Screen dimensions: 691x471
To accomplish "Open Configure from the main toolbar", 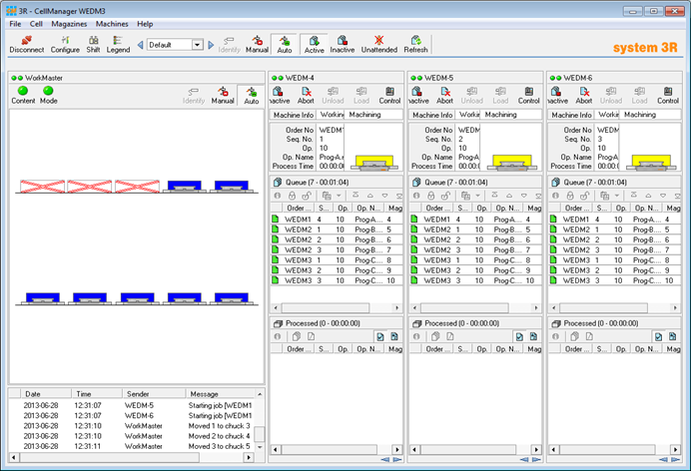I will (x=65, y=45).
